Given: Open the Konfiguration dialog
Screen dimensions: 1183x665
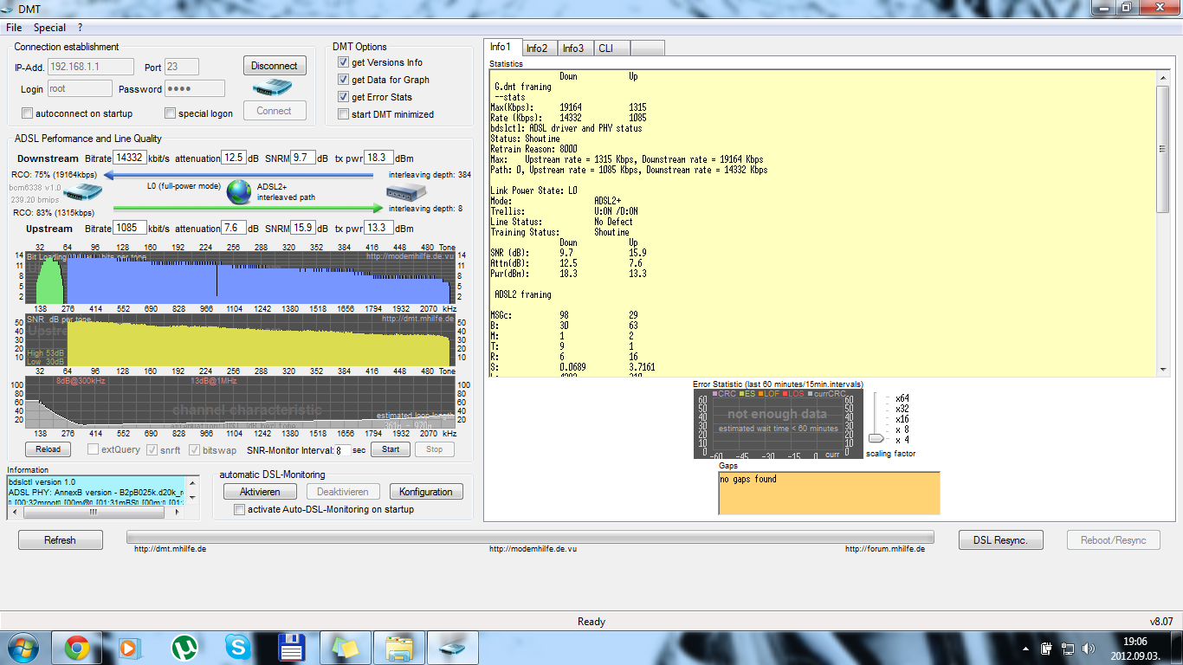Looking at the screenshot, I should click(x=426, y=491).
